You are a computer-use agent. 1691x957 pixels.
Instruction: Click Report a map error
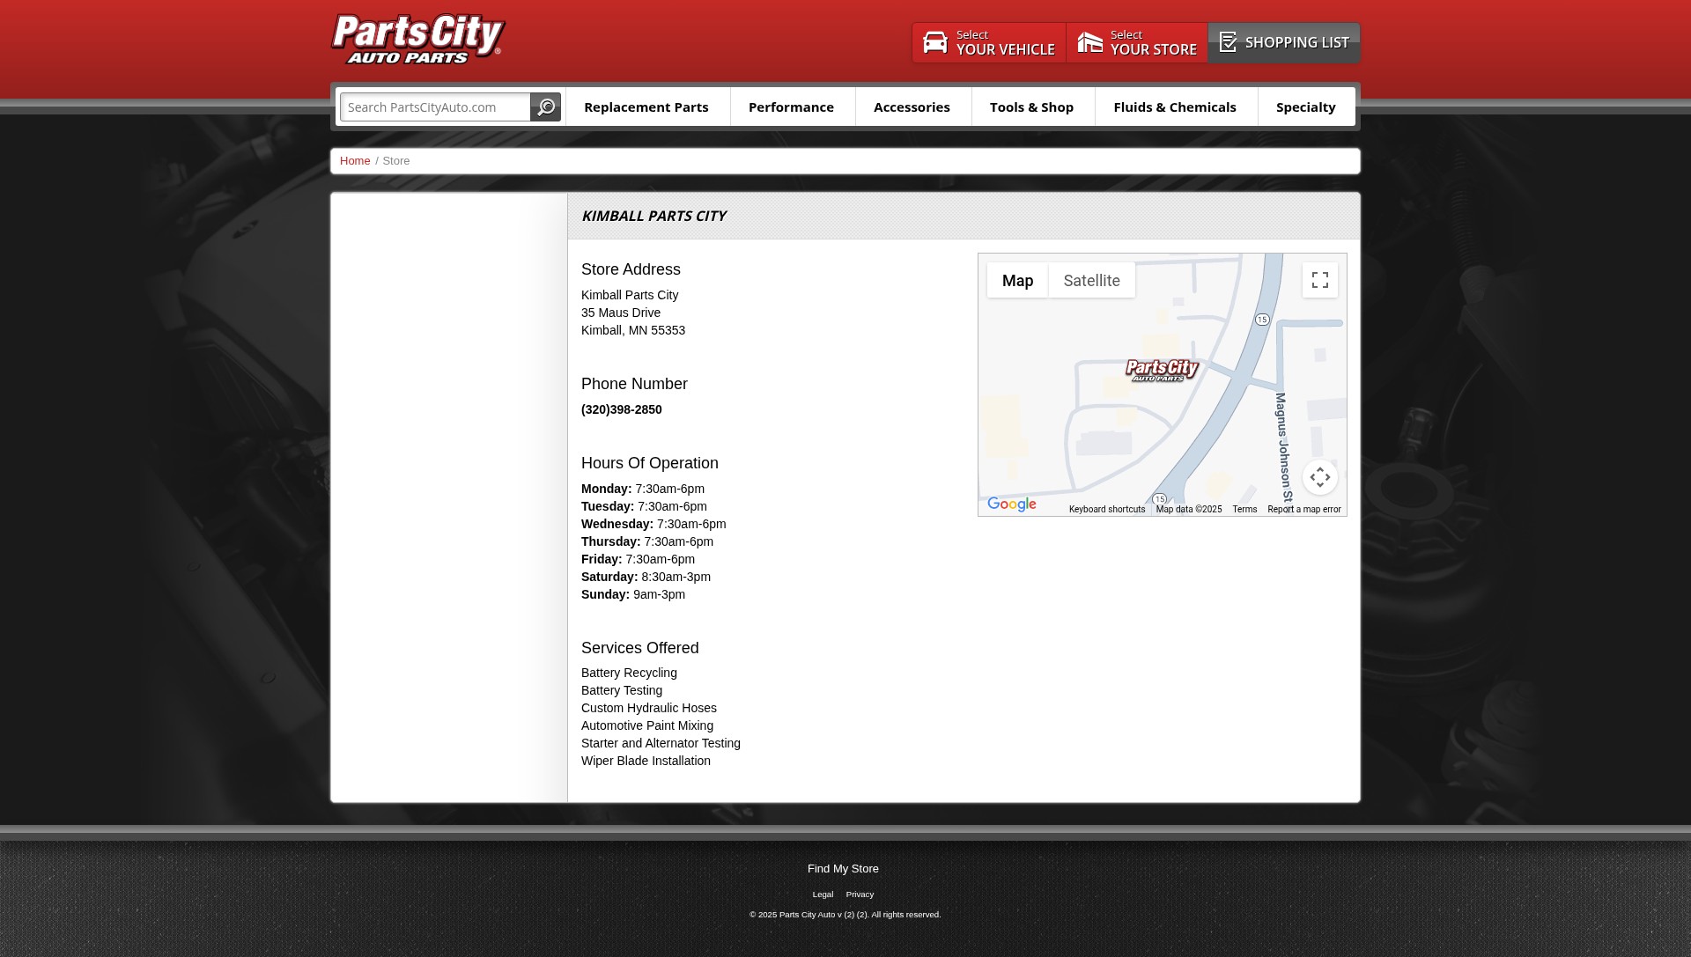(x=1303, y=509)
